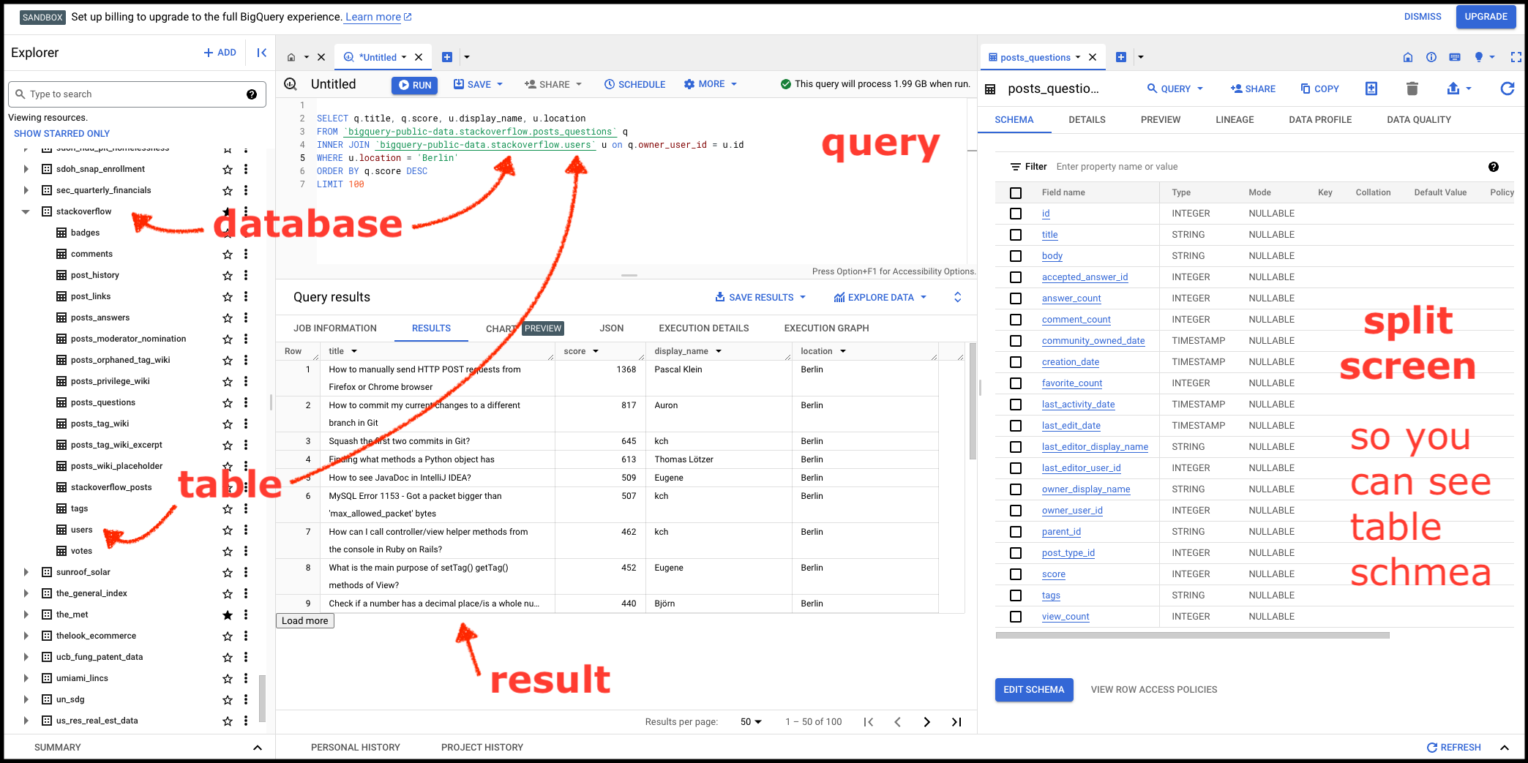
Task: Check the score field checkbox
Action: (1016, 575)
